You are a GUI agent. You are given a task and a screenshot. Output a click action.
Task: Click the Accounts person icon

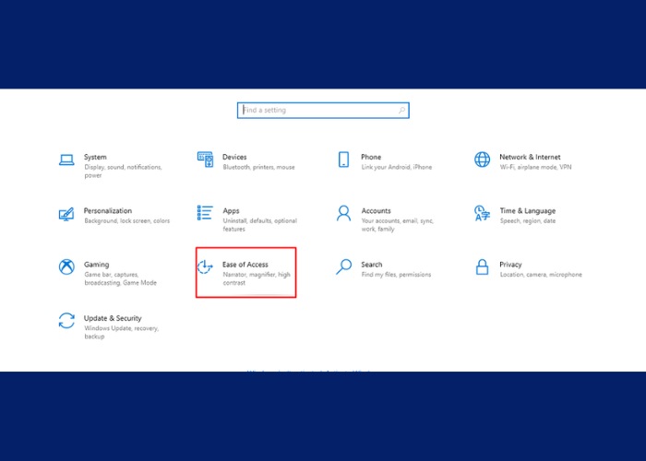click(343, 213)
